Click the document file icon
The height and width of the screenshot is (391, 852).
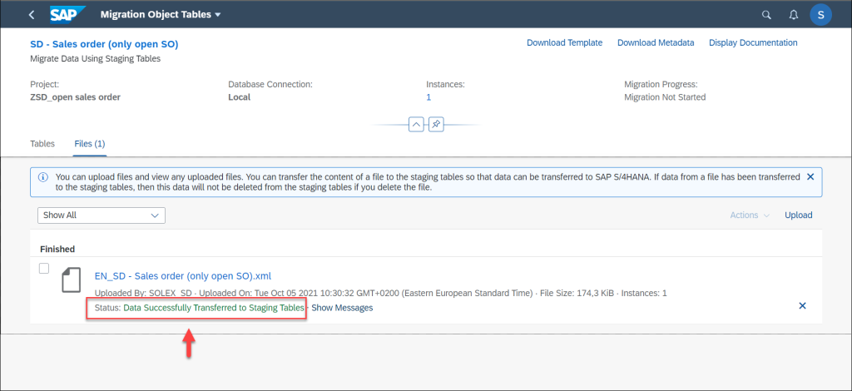pyautogui.click(x=70, y=280)
